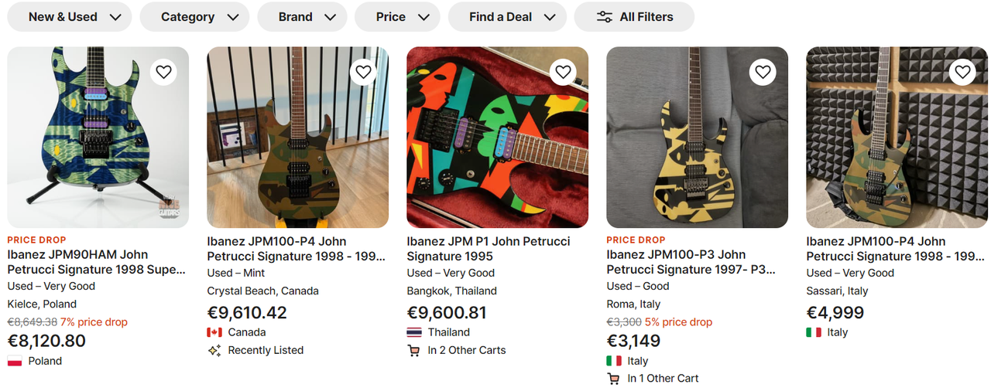Screen dimensions: 991x391
Task: Click the Poland flag icon
Action: click(x=15, y=361)
